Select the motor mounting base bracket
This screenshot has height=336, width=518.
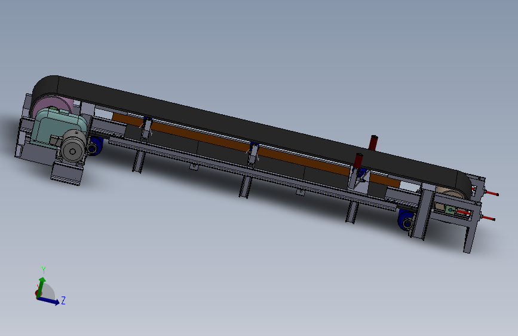(x=67, y=174)
